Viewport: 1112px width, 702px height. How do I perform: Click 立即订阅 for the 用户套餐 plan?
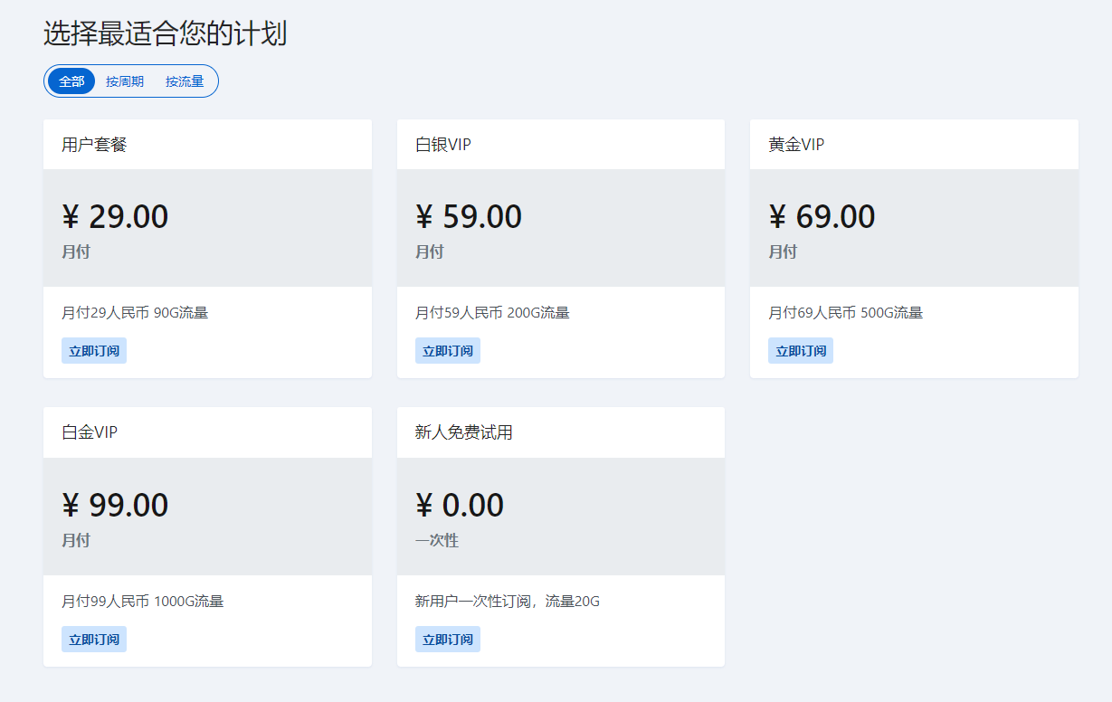pyautogui.click(x=94, y=351)
